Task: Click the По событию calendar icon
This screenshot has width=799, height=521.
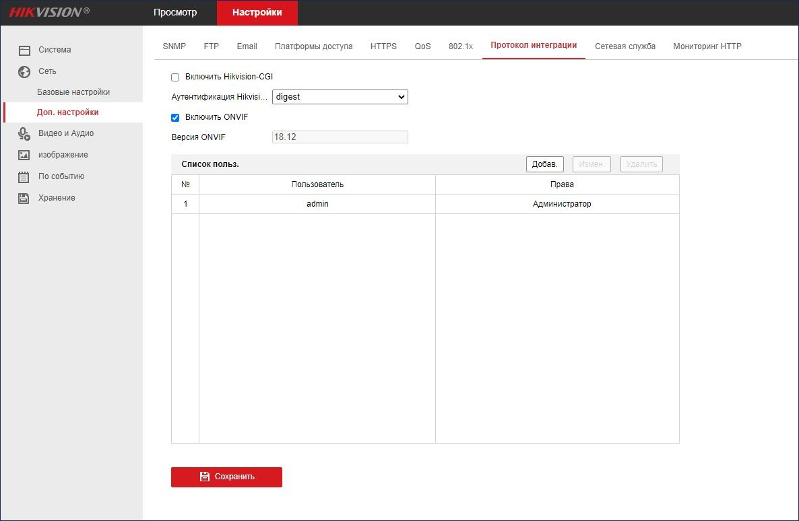Action: pos(24,177)
